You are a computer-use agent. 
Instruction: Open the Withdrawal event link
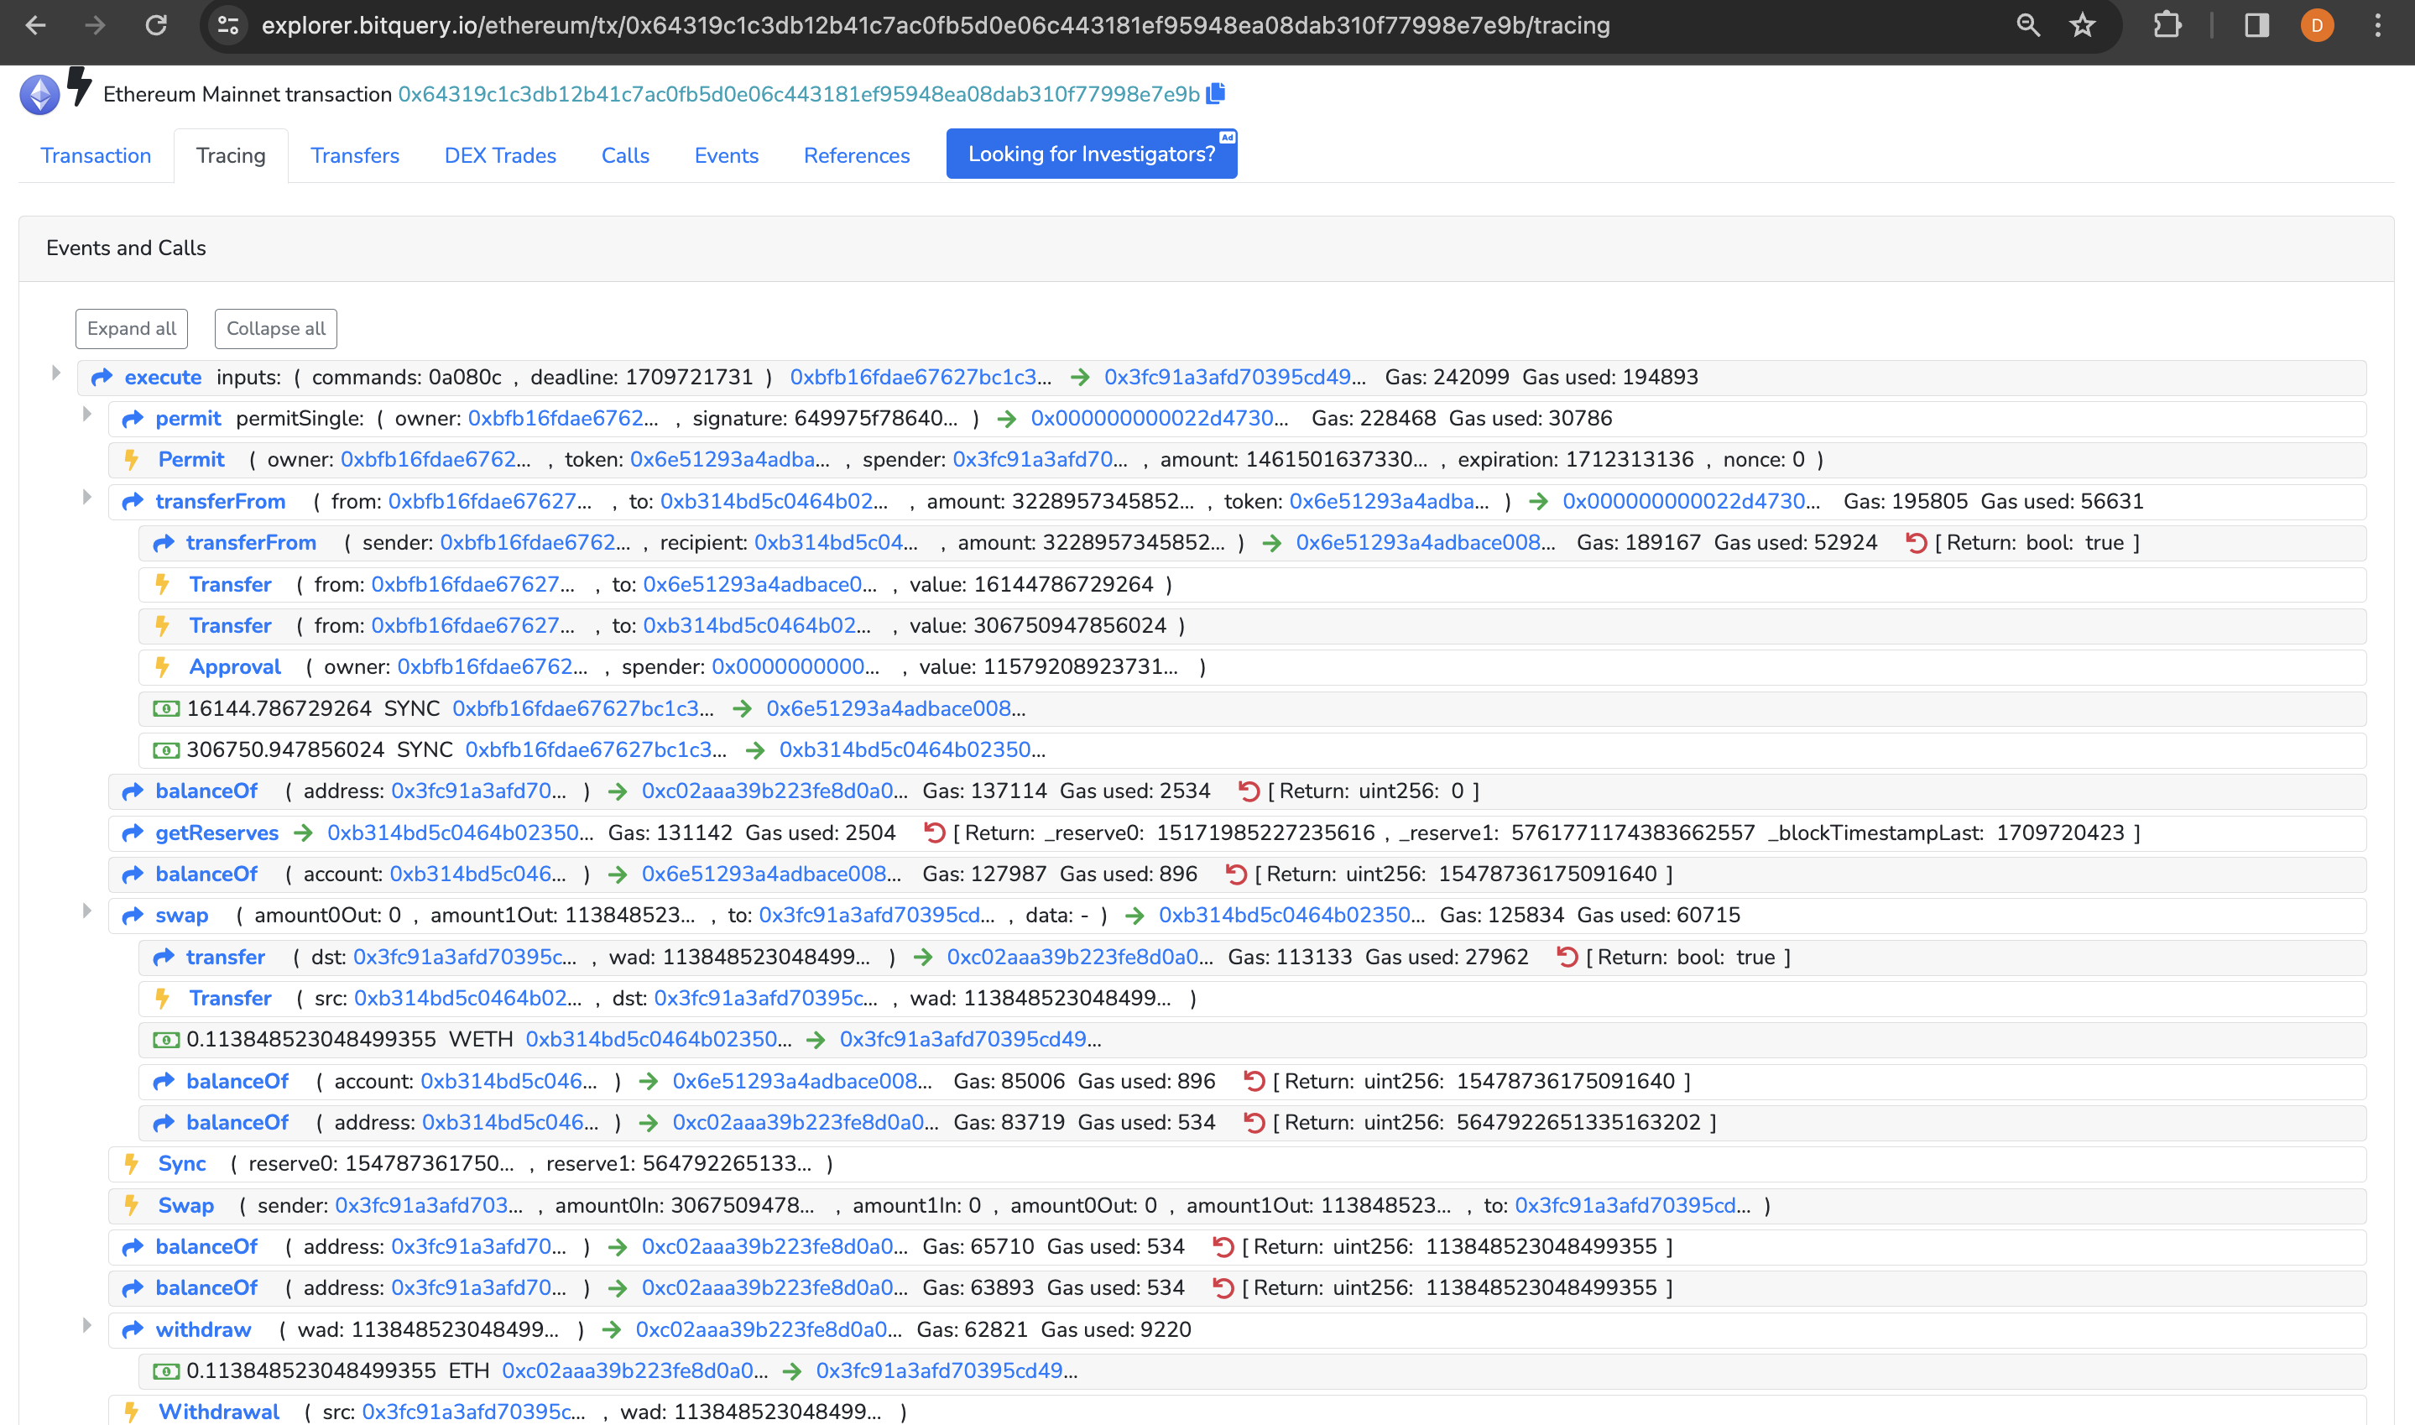(219, 1412)
